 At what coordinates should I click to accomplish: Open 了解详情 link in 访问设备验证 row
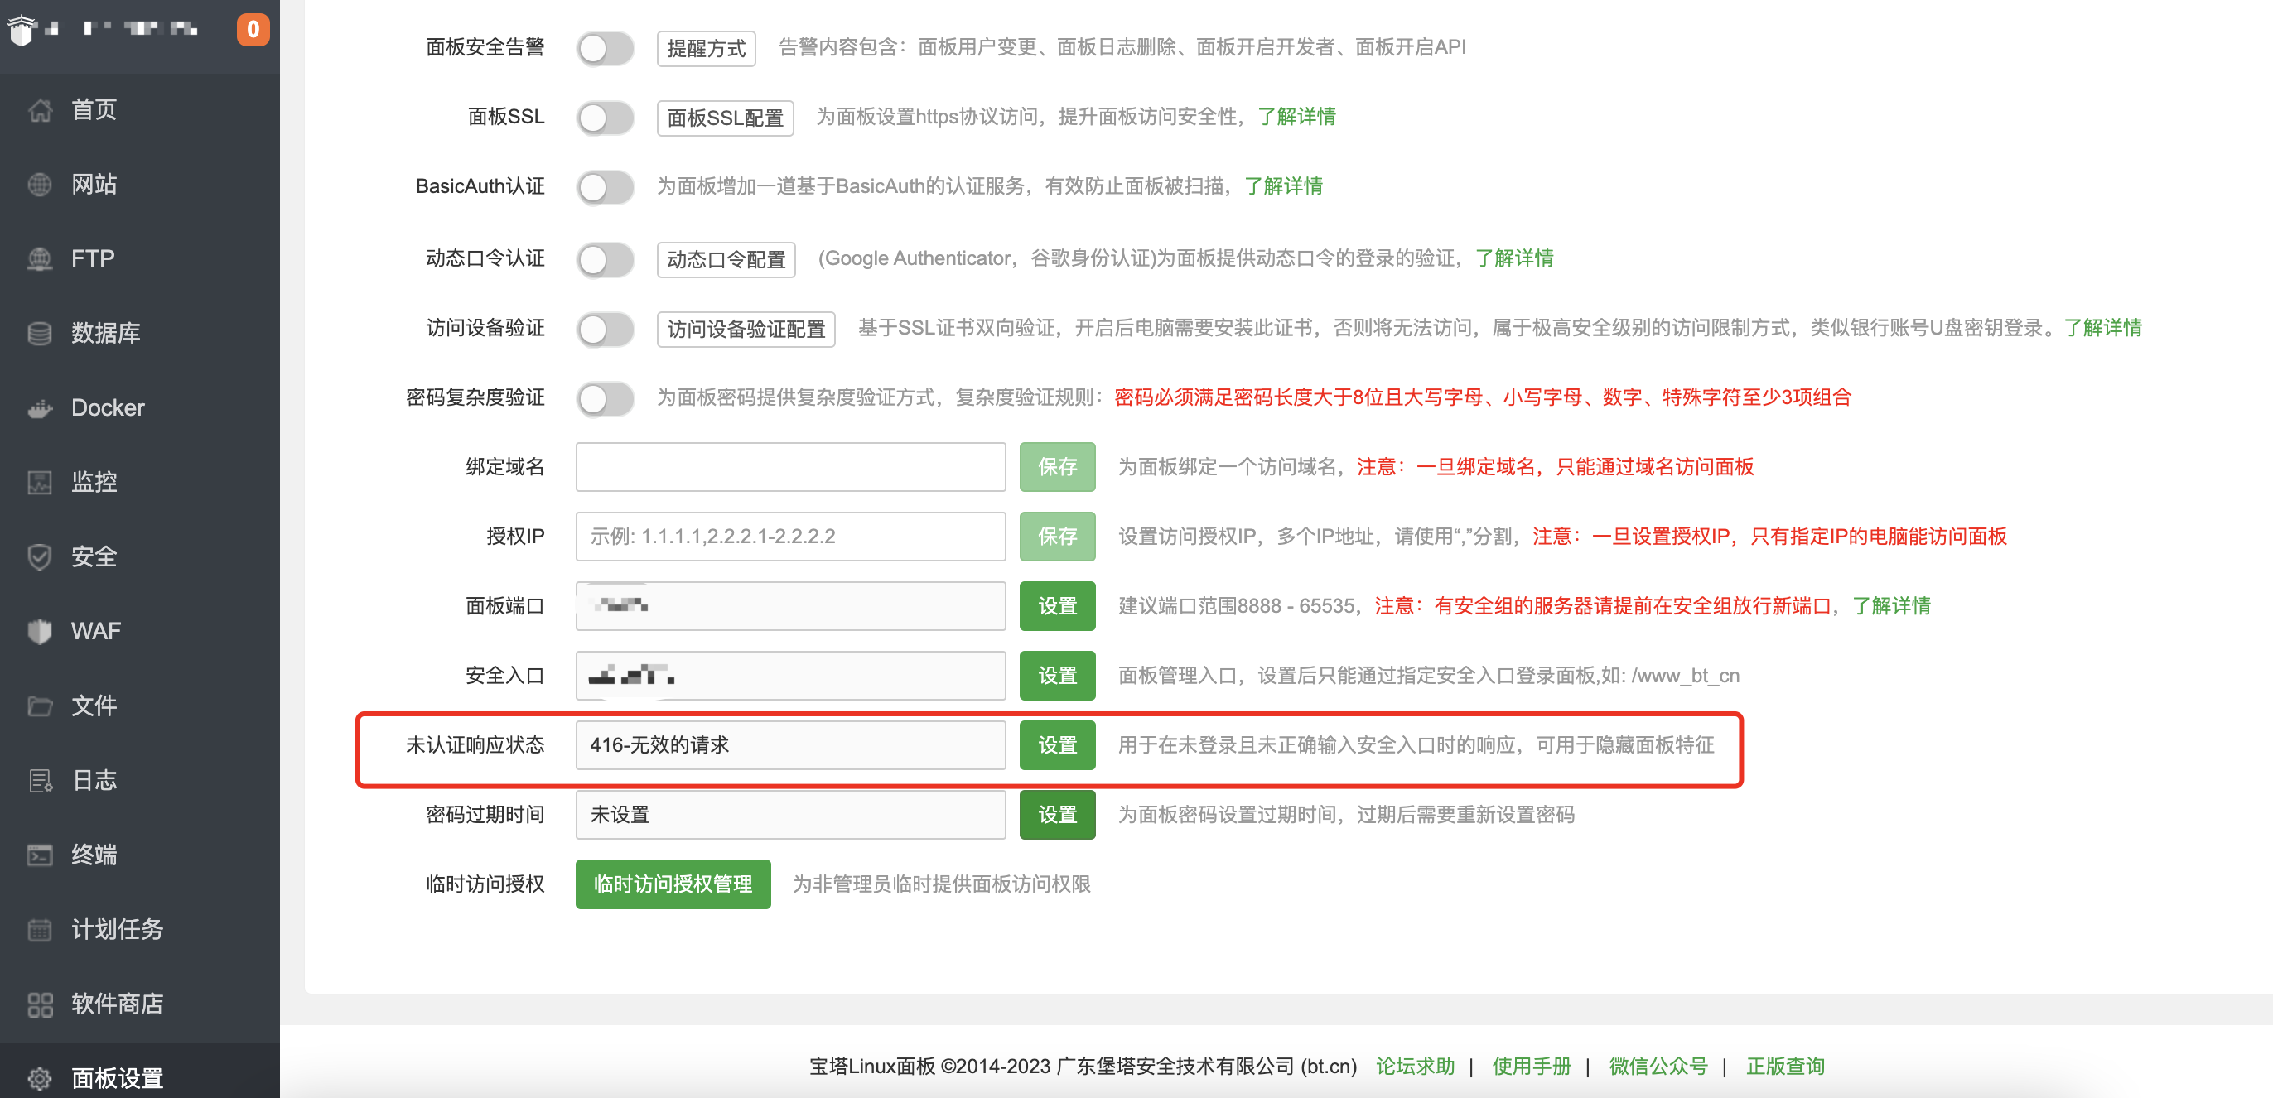[2102, 328]
